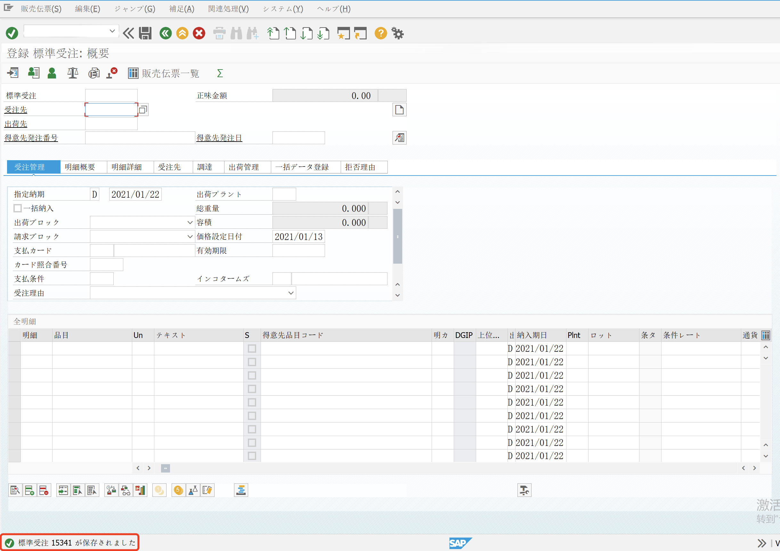This screenshot has width=780, height=551.
Task: Toggle the 一括納入 checkbox
Action: [18, 208]
